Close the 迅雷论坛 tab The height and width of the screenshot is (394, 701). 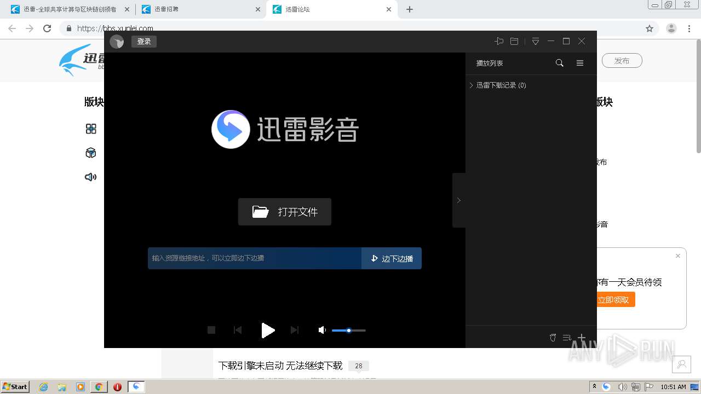pyautogui.click(x=389, y=9)
